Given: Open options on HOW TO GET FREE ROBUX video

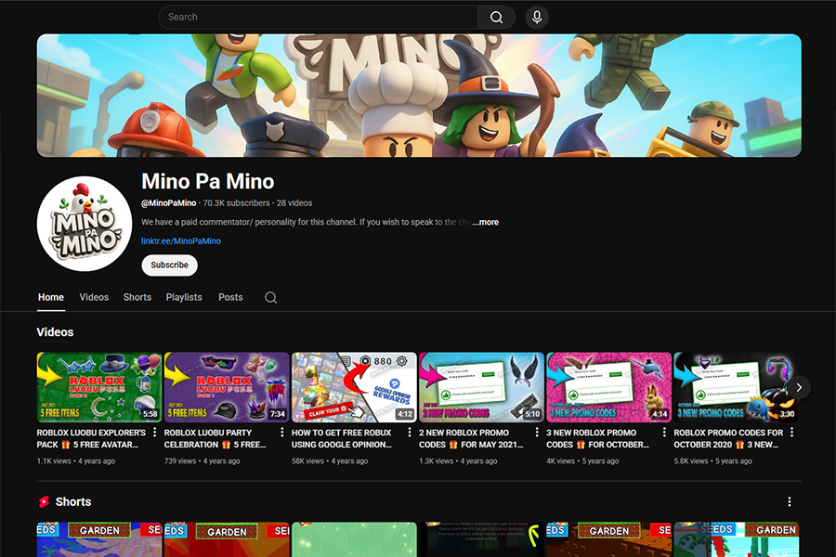Looking at the screenshot, I should (x=410, y=432).
